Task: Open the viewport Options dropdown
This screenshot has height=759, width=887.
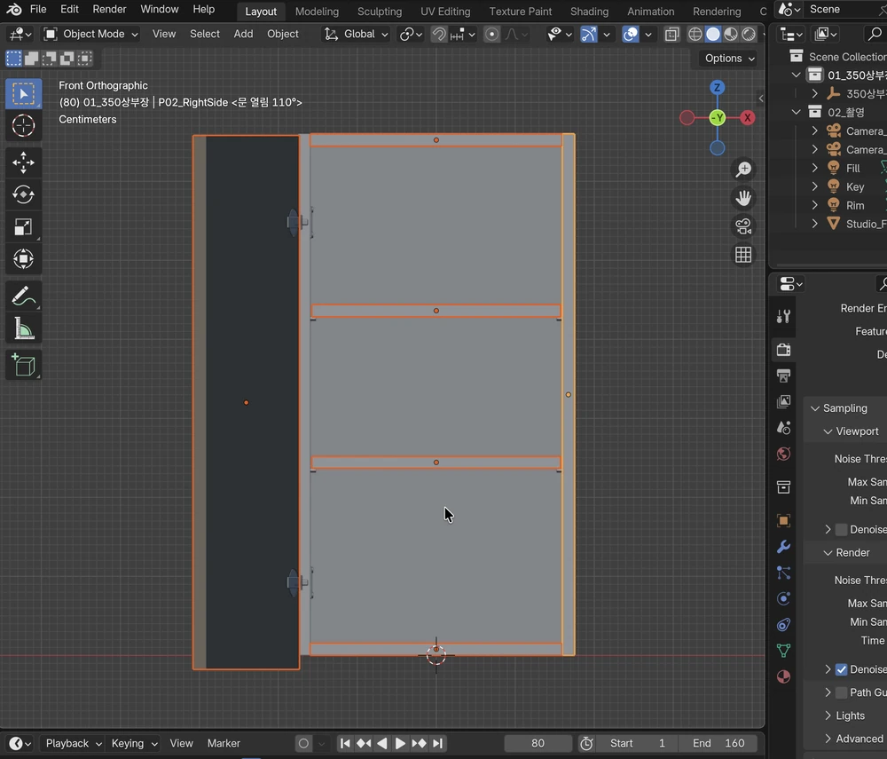Action: point(729,59)
